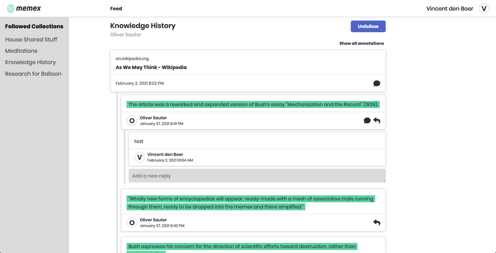Click Vincent den Boer username in header
Screen dimensions: 496x253
(x=449, y=8)
